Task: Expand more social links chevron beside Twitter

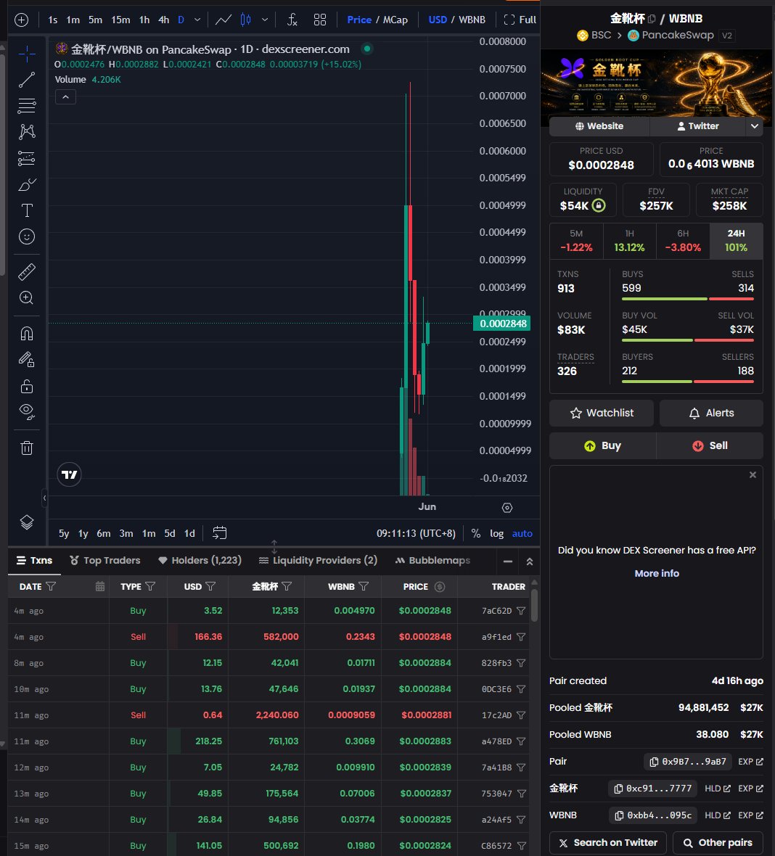Action: (754, 126)
